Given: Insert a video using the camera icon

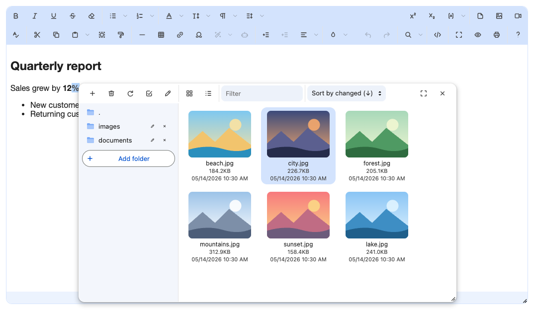Looking at the screenshot, I should coord(518,16).
